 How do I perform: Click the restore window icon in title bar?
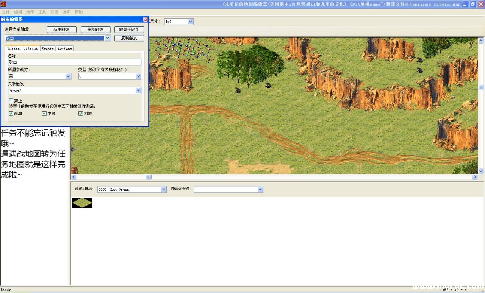(x=473, y=4)
